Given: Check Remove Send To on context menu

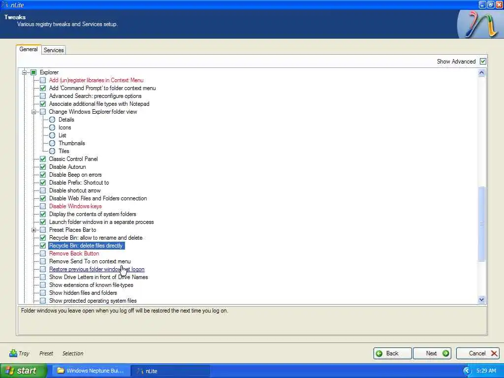Looking at the screenshot, I should tap(43, 261).
